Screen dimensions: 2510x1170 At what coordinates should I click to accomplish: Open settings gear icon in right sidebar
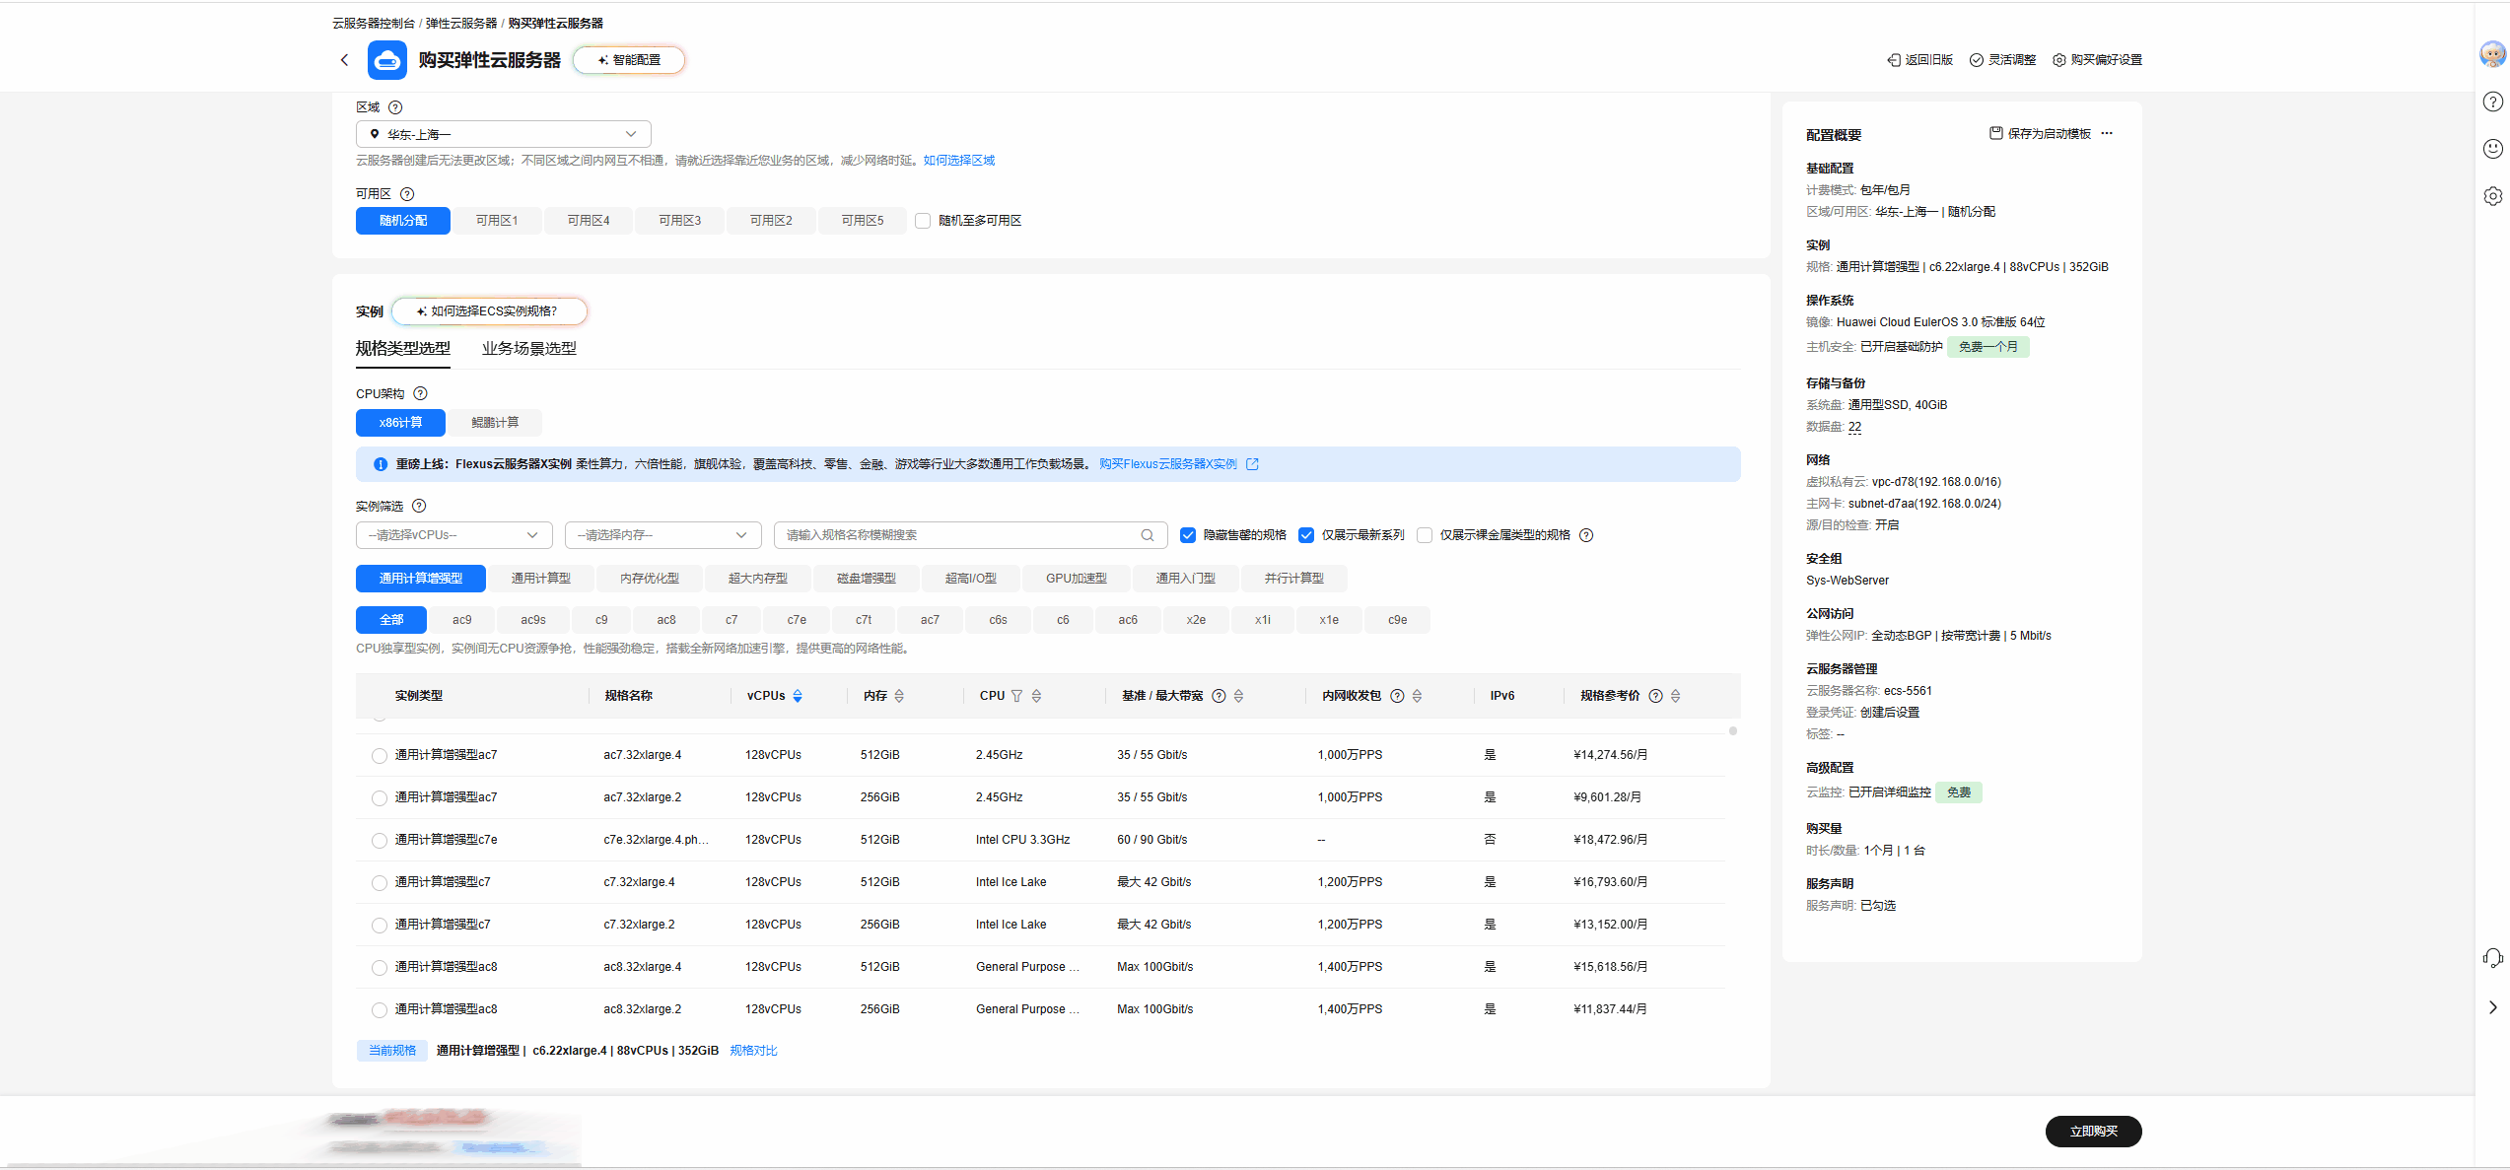point(2492,196)
